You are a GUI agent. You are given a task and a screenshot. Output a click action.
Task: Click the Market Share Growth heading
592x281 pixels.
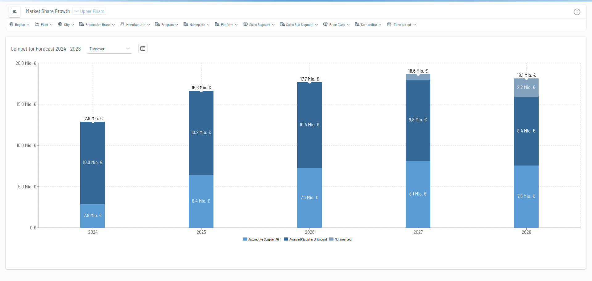(x=48, y=11)
